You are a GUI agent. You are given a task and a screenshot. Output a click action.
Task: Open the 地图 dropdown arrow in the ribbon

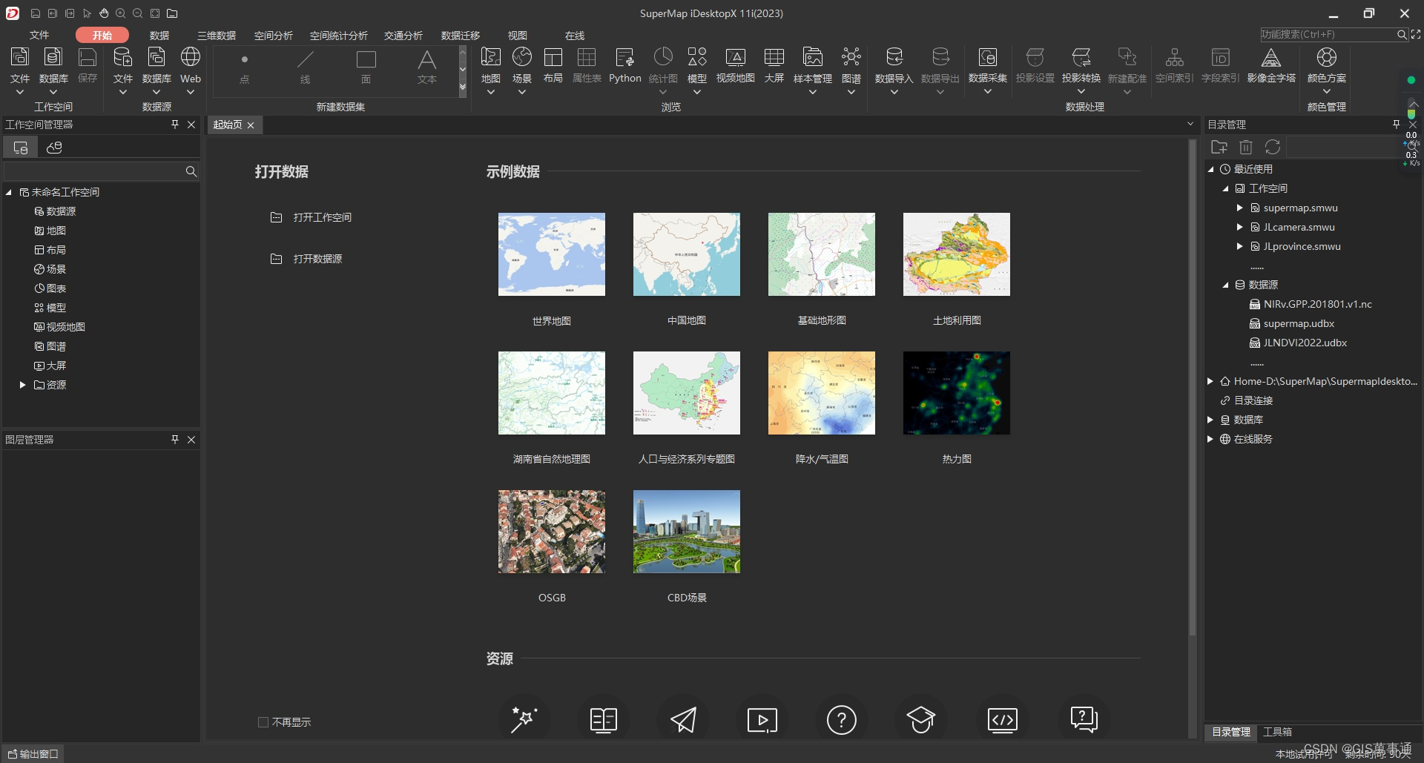click(490, 91)
